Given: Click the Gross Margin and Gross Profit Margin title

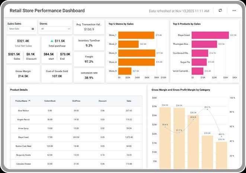Looking at the screenshot, I should coord(181,90).
